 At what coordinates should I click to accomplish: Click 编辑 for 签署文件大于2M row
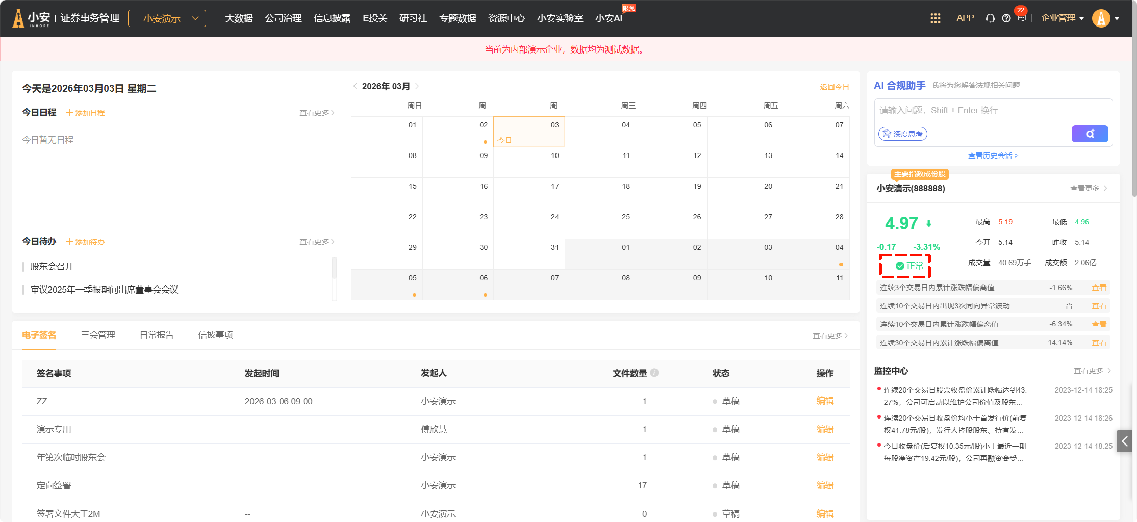tap(825, 514)
